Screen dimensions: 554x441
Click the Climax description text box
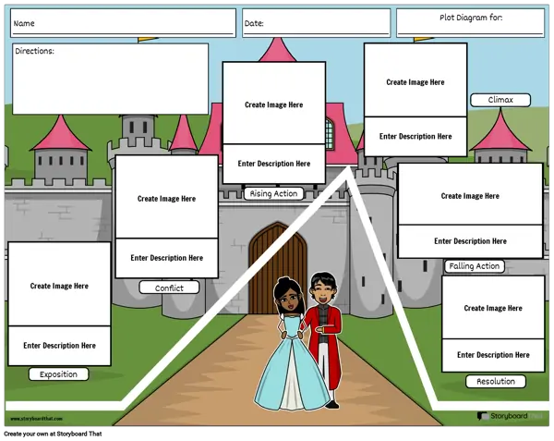415,137
